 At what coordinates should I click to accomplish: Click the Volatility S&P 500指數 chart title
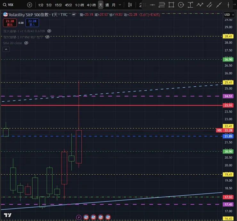pyautogui.click(x=29, y=15)
